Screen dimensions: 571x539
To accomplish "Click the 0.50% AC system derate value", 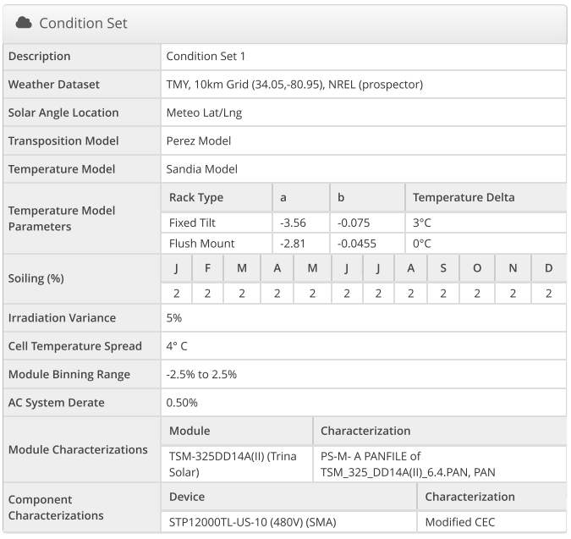I will pyautogui.click(x=182, y=402).
